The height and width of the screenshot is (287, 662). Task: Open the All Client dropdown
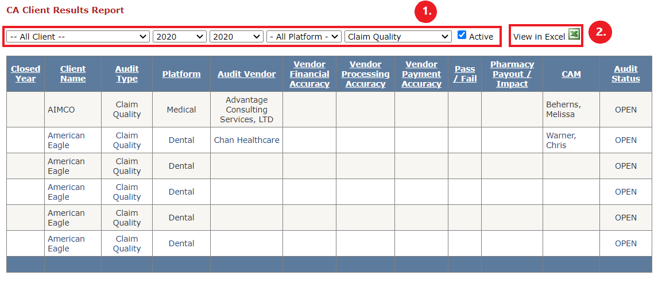tap(78, 37)
